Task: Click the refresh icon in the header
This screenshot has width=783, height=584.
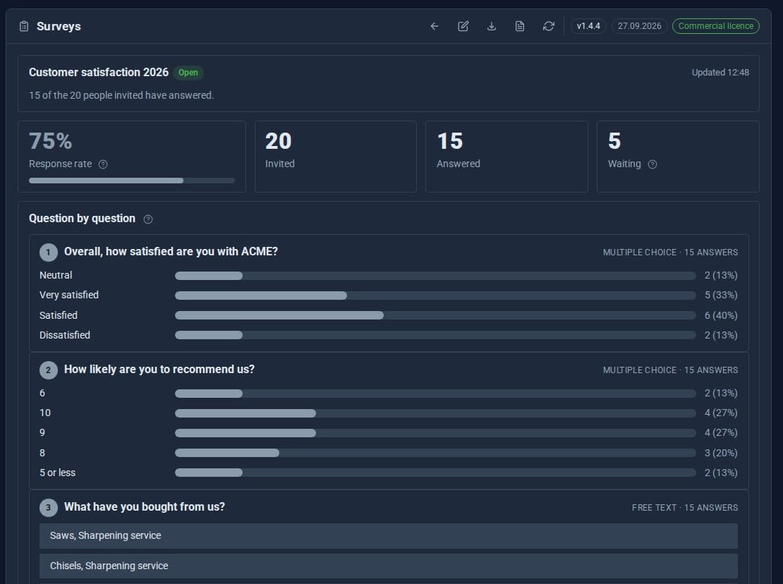Action: (548, 26)
